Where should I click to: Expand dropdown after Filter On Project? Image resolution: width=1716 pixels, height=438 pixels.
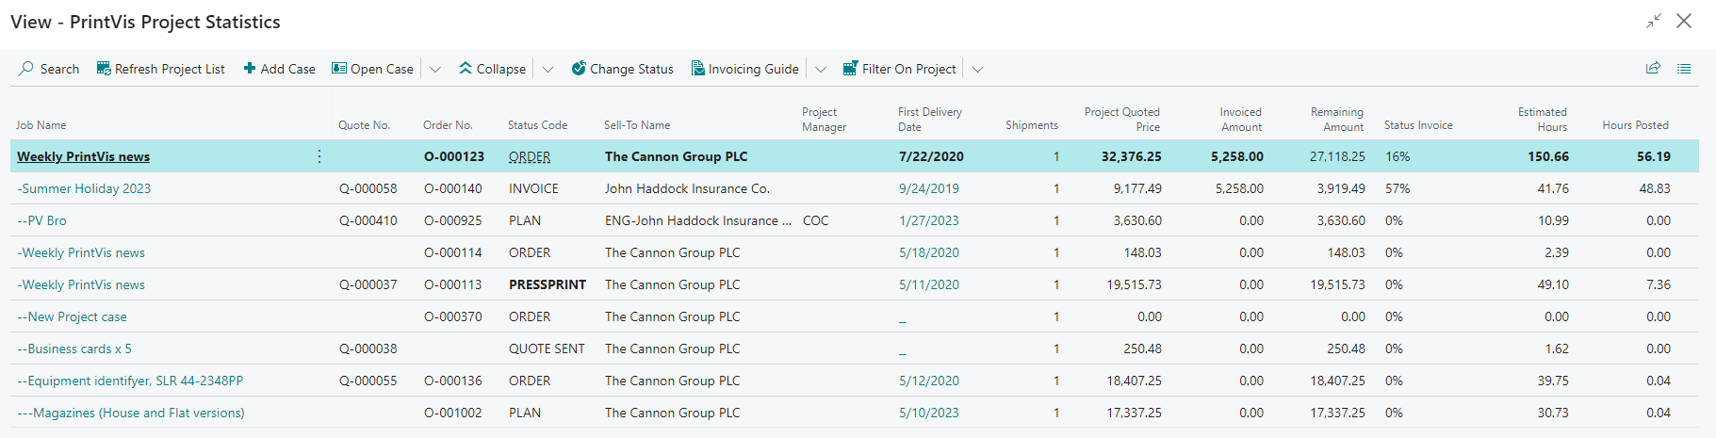[977, 70]
